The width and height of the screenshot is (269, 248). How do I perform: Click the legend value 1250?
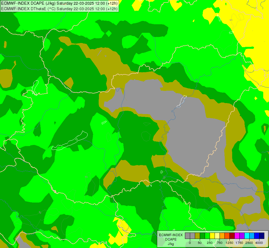[229, 243]
